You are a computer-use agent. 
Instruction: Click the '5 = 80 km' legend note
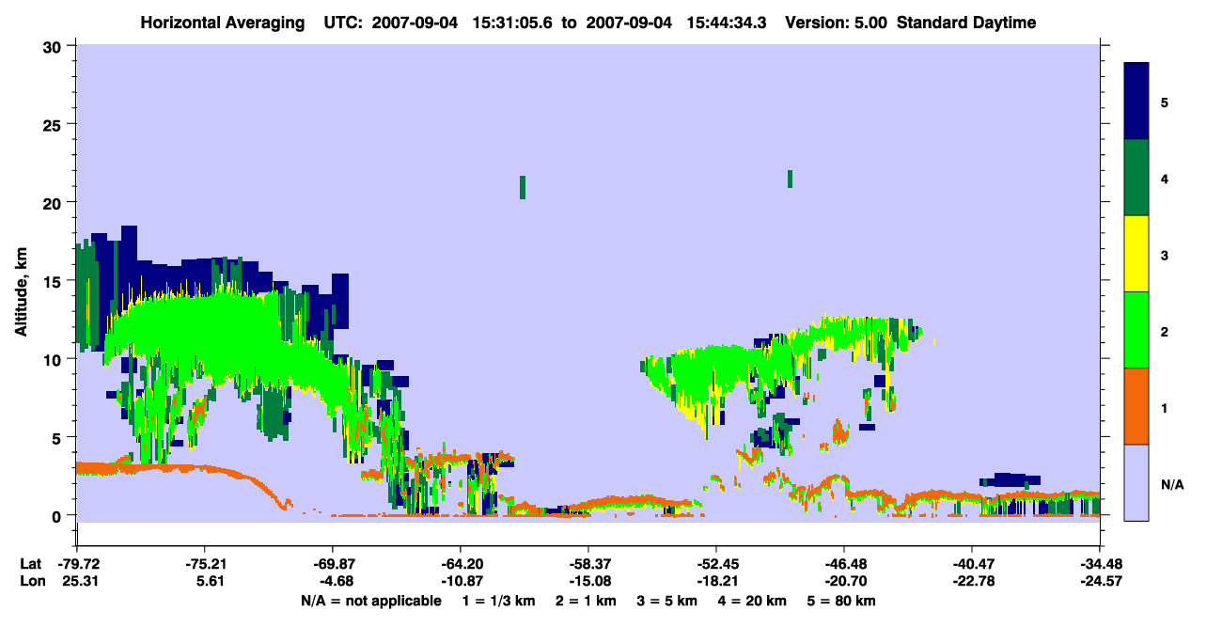point(842,601)
